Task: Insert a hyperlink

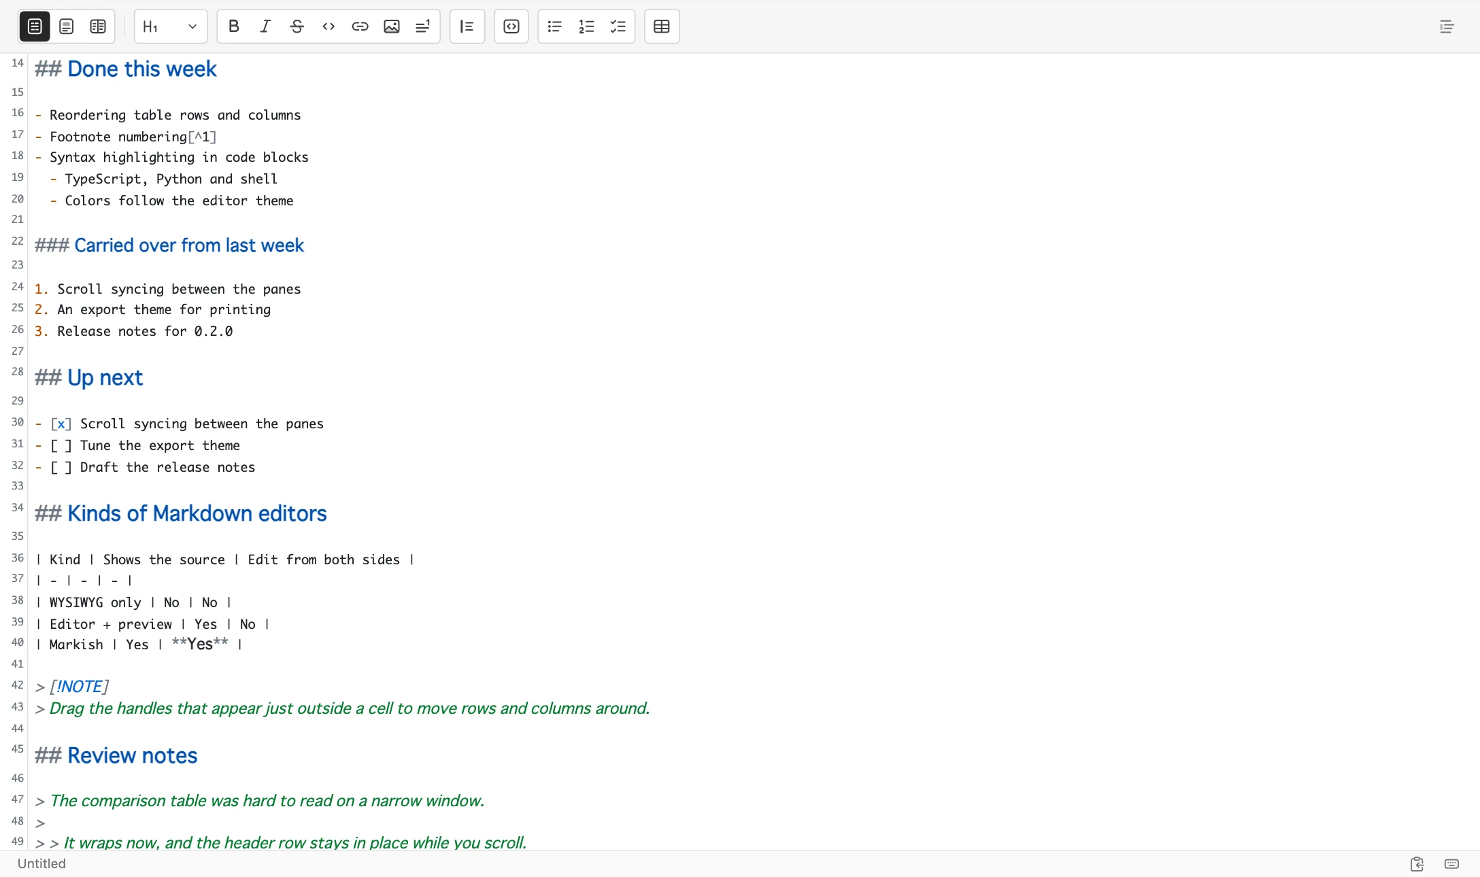Action: (x=360, y=27)
